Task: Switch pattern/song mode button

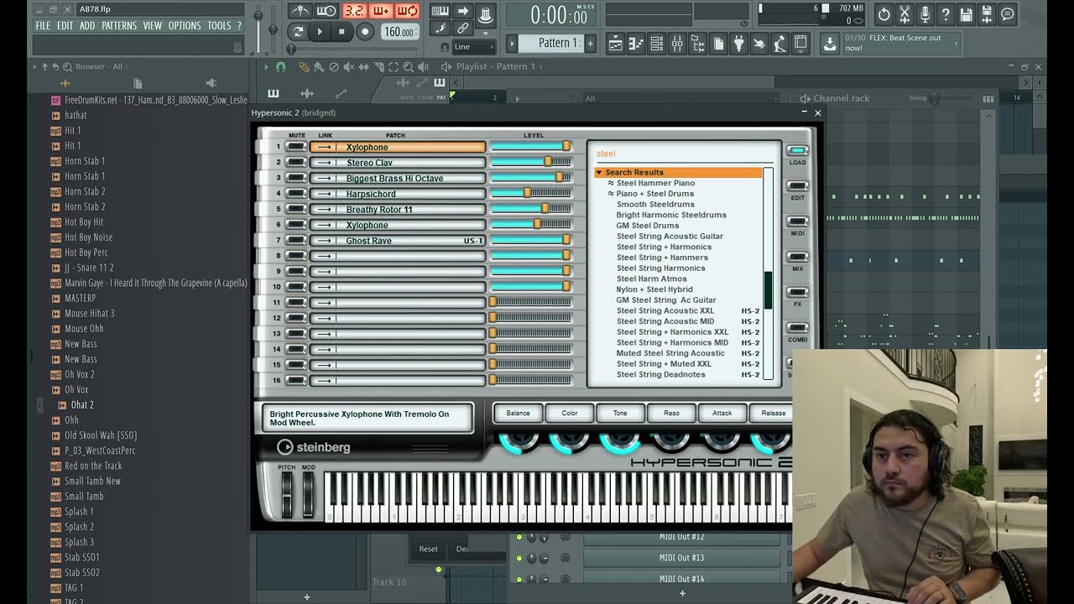Action: (298, 32)
